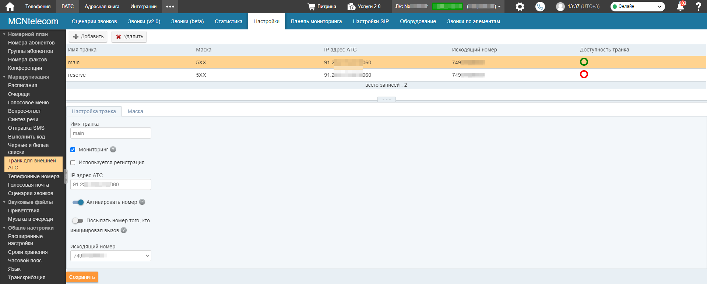Click the MCNtelecom logo
Screen dimensions: 707x284
click(x=33, y=21)
